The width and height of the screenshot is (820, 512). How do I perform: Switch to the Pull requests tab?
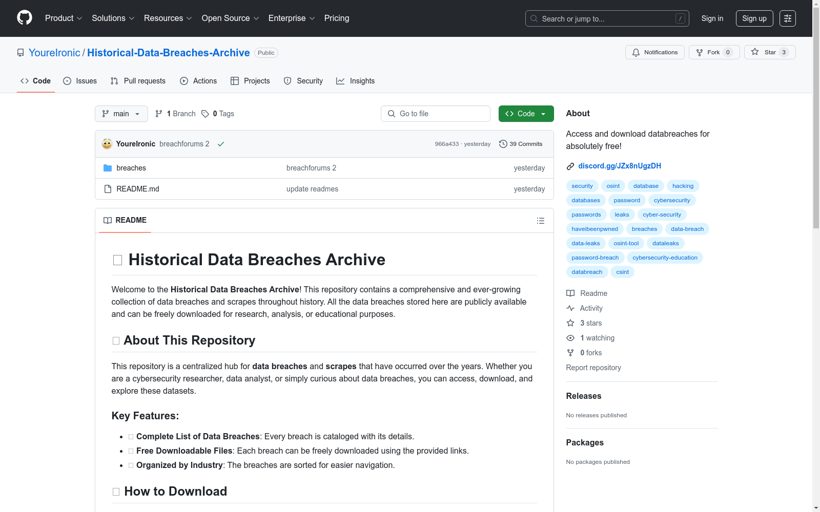(x=138, y=81)
